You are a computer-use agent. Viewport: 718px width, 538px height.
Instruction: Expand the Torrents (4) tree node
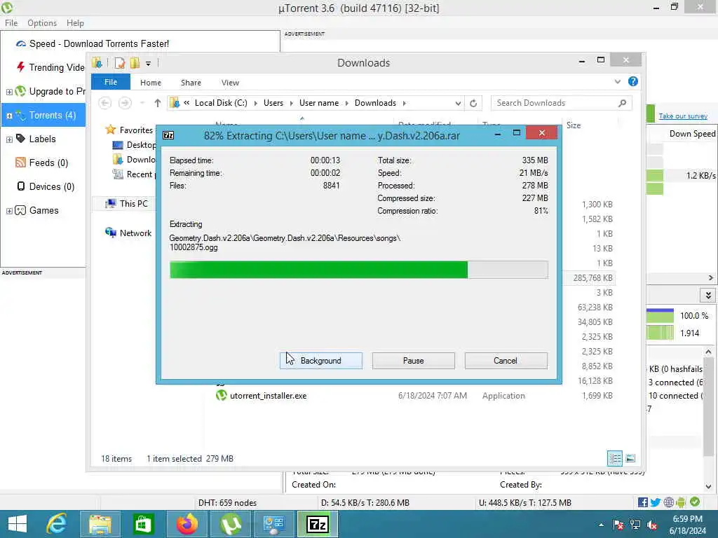[9, 116]
